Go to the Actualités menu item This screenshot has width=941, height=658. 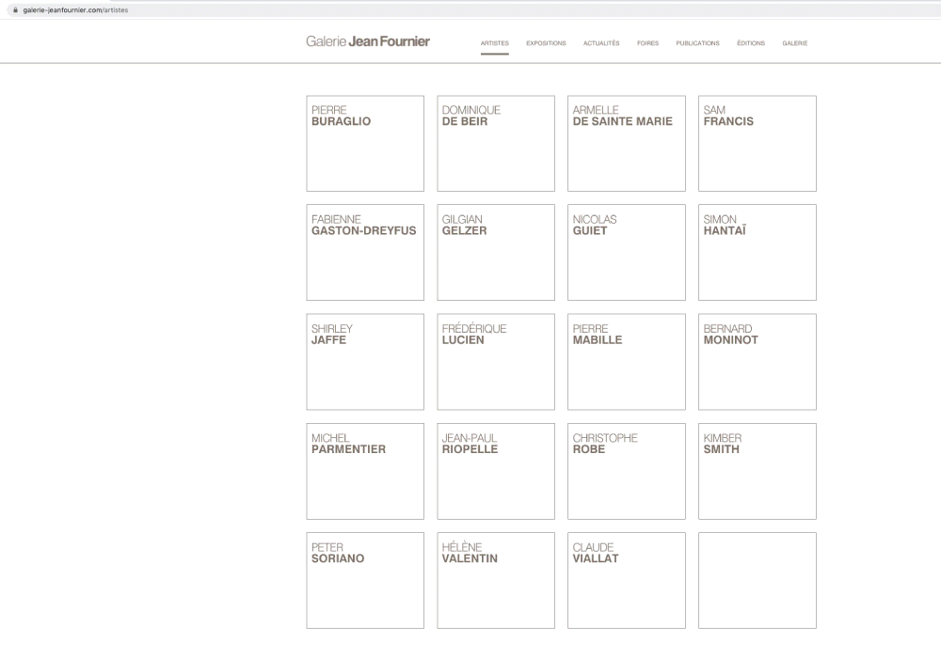tap(601, 43)
